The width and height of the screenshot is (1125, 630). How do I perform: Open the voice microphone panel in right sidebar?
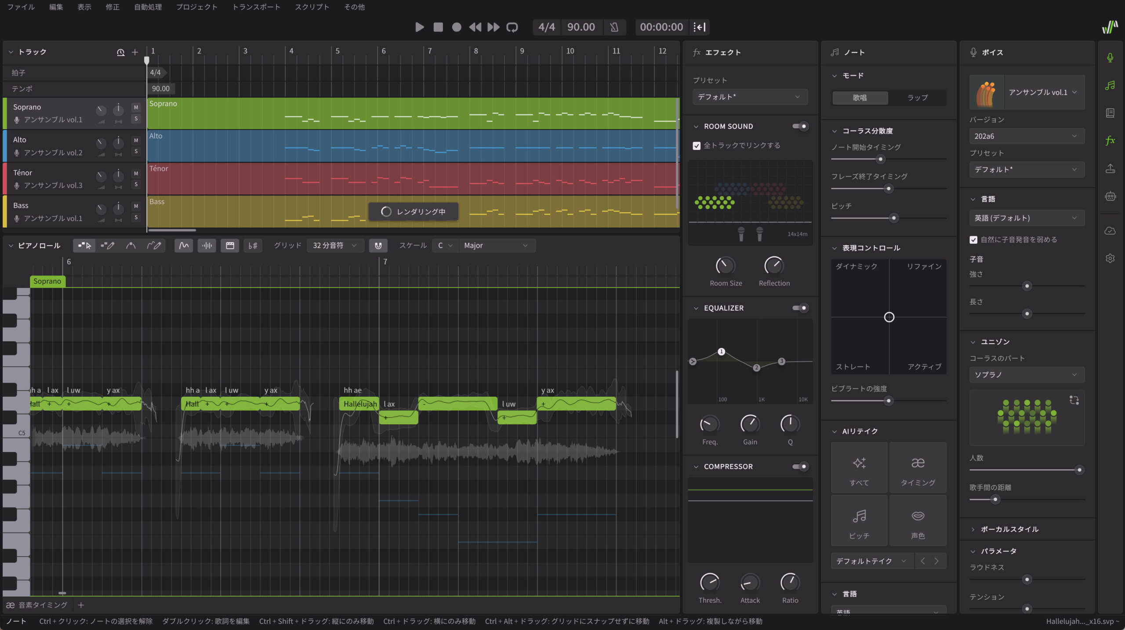[1110, 57]
